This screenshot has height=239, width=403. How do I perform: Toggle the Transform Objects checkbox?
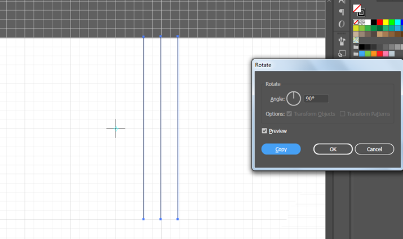[x=289, y=114]
